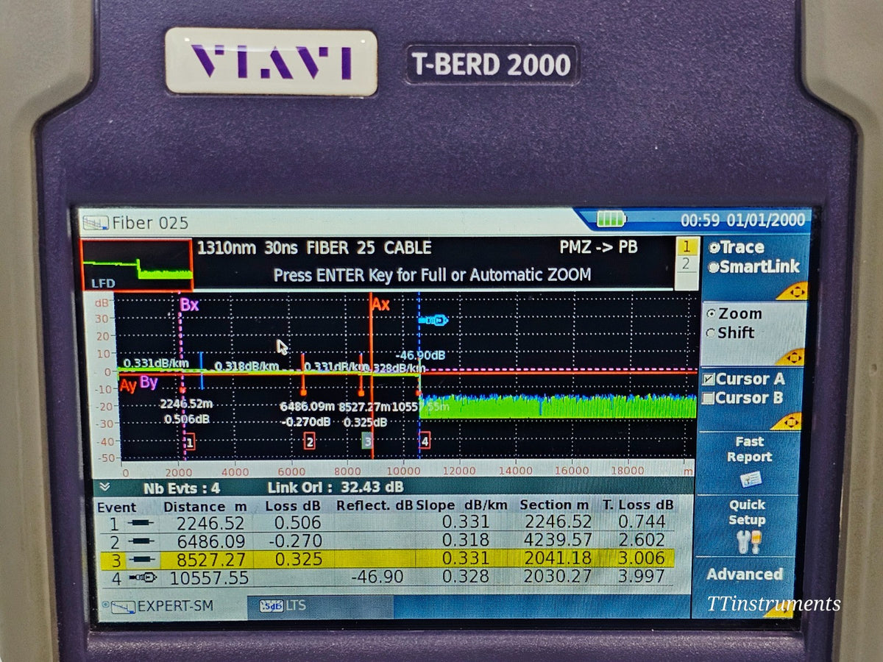883x662 pixels.
Task: Tap the Reflect. dB column header
Action: pos(375,505)
